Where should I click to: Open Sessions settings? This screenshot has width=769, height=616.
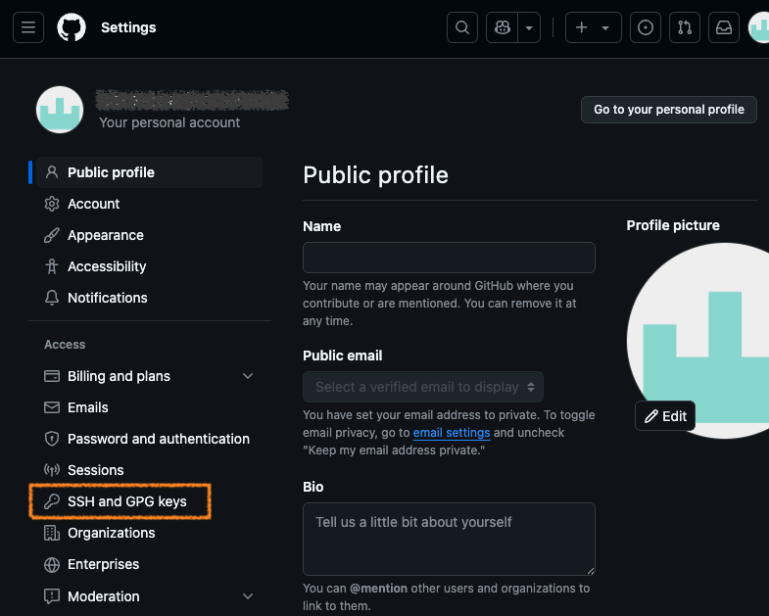150,470
